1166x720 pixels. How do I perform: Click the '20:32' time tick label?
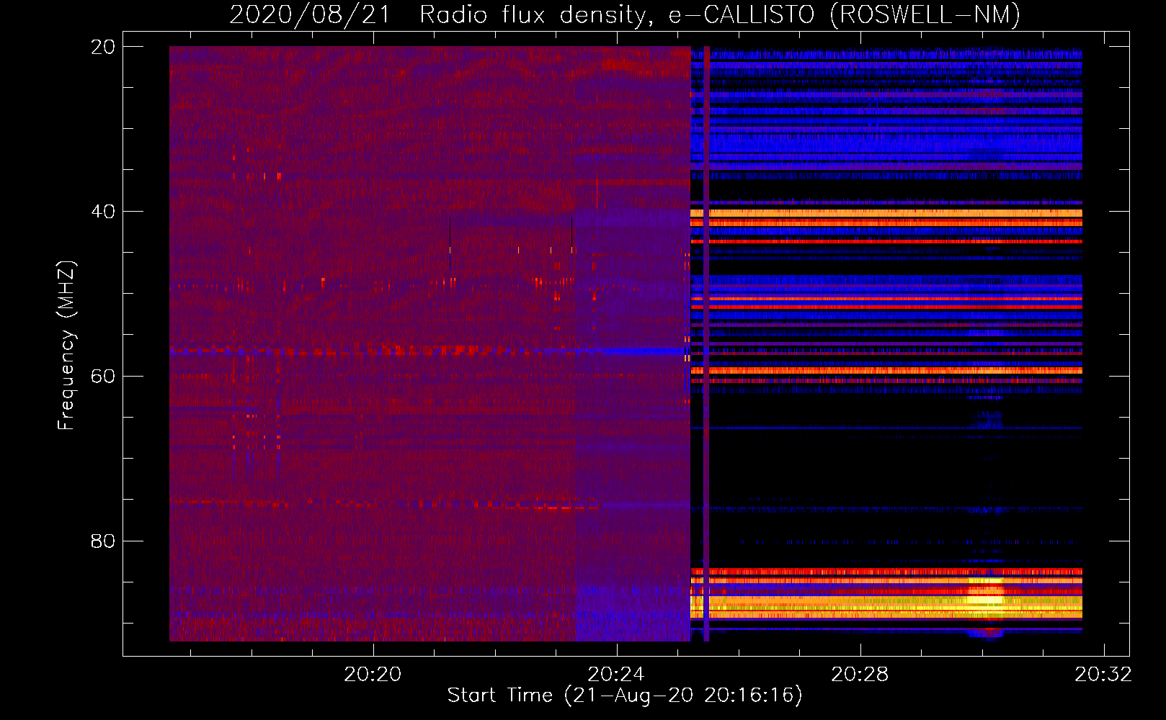pos(1103,675)
